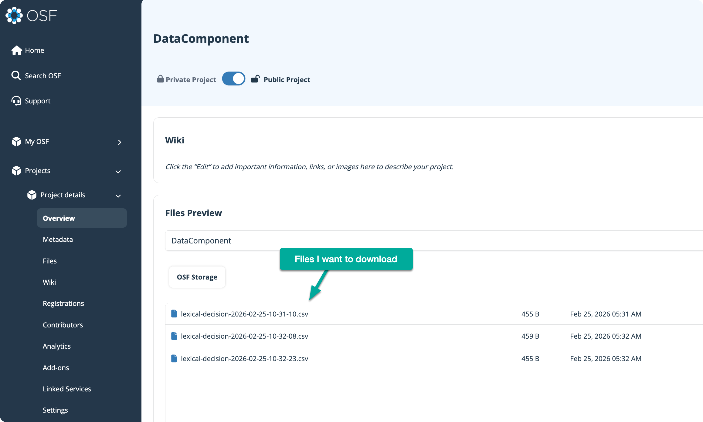Open lexical-decision-2026-02-25-10-32-08.csv
Image resolution: width=703 pixels, height=422 pixels.
point(244,336)
